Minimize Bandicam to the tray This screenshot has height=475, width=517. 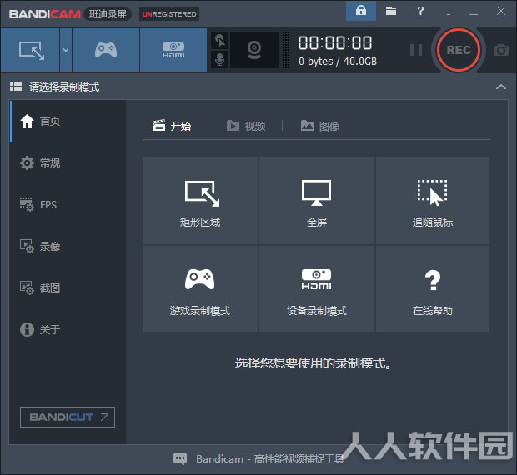(449, 12)
